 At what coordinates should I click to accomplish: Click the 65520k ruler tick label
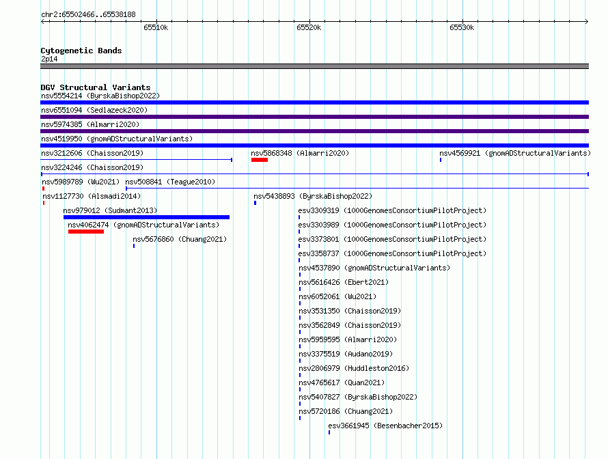coord(309,27)
